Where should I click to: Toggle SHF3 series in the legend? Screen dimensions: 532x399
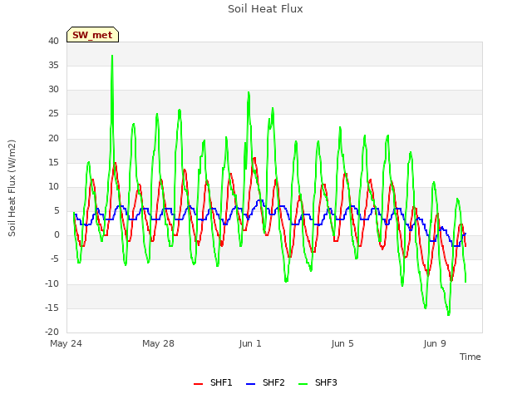click(x=318, y=382)
